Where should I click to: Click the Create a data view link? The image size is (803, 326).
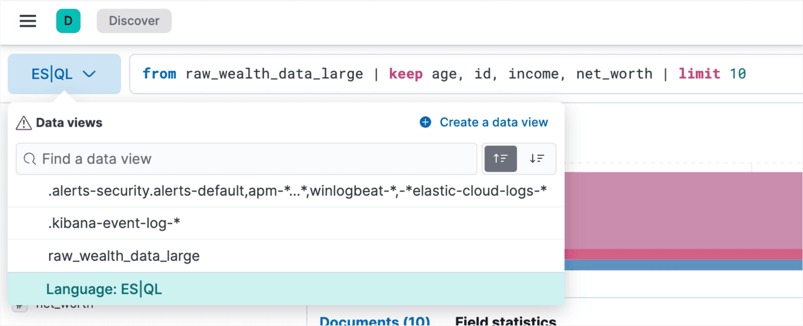tap(494, 123)
